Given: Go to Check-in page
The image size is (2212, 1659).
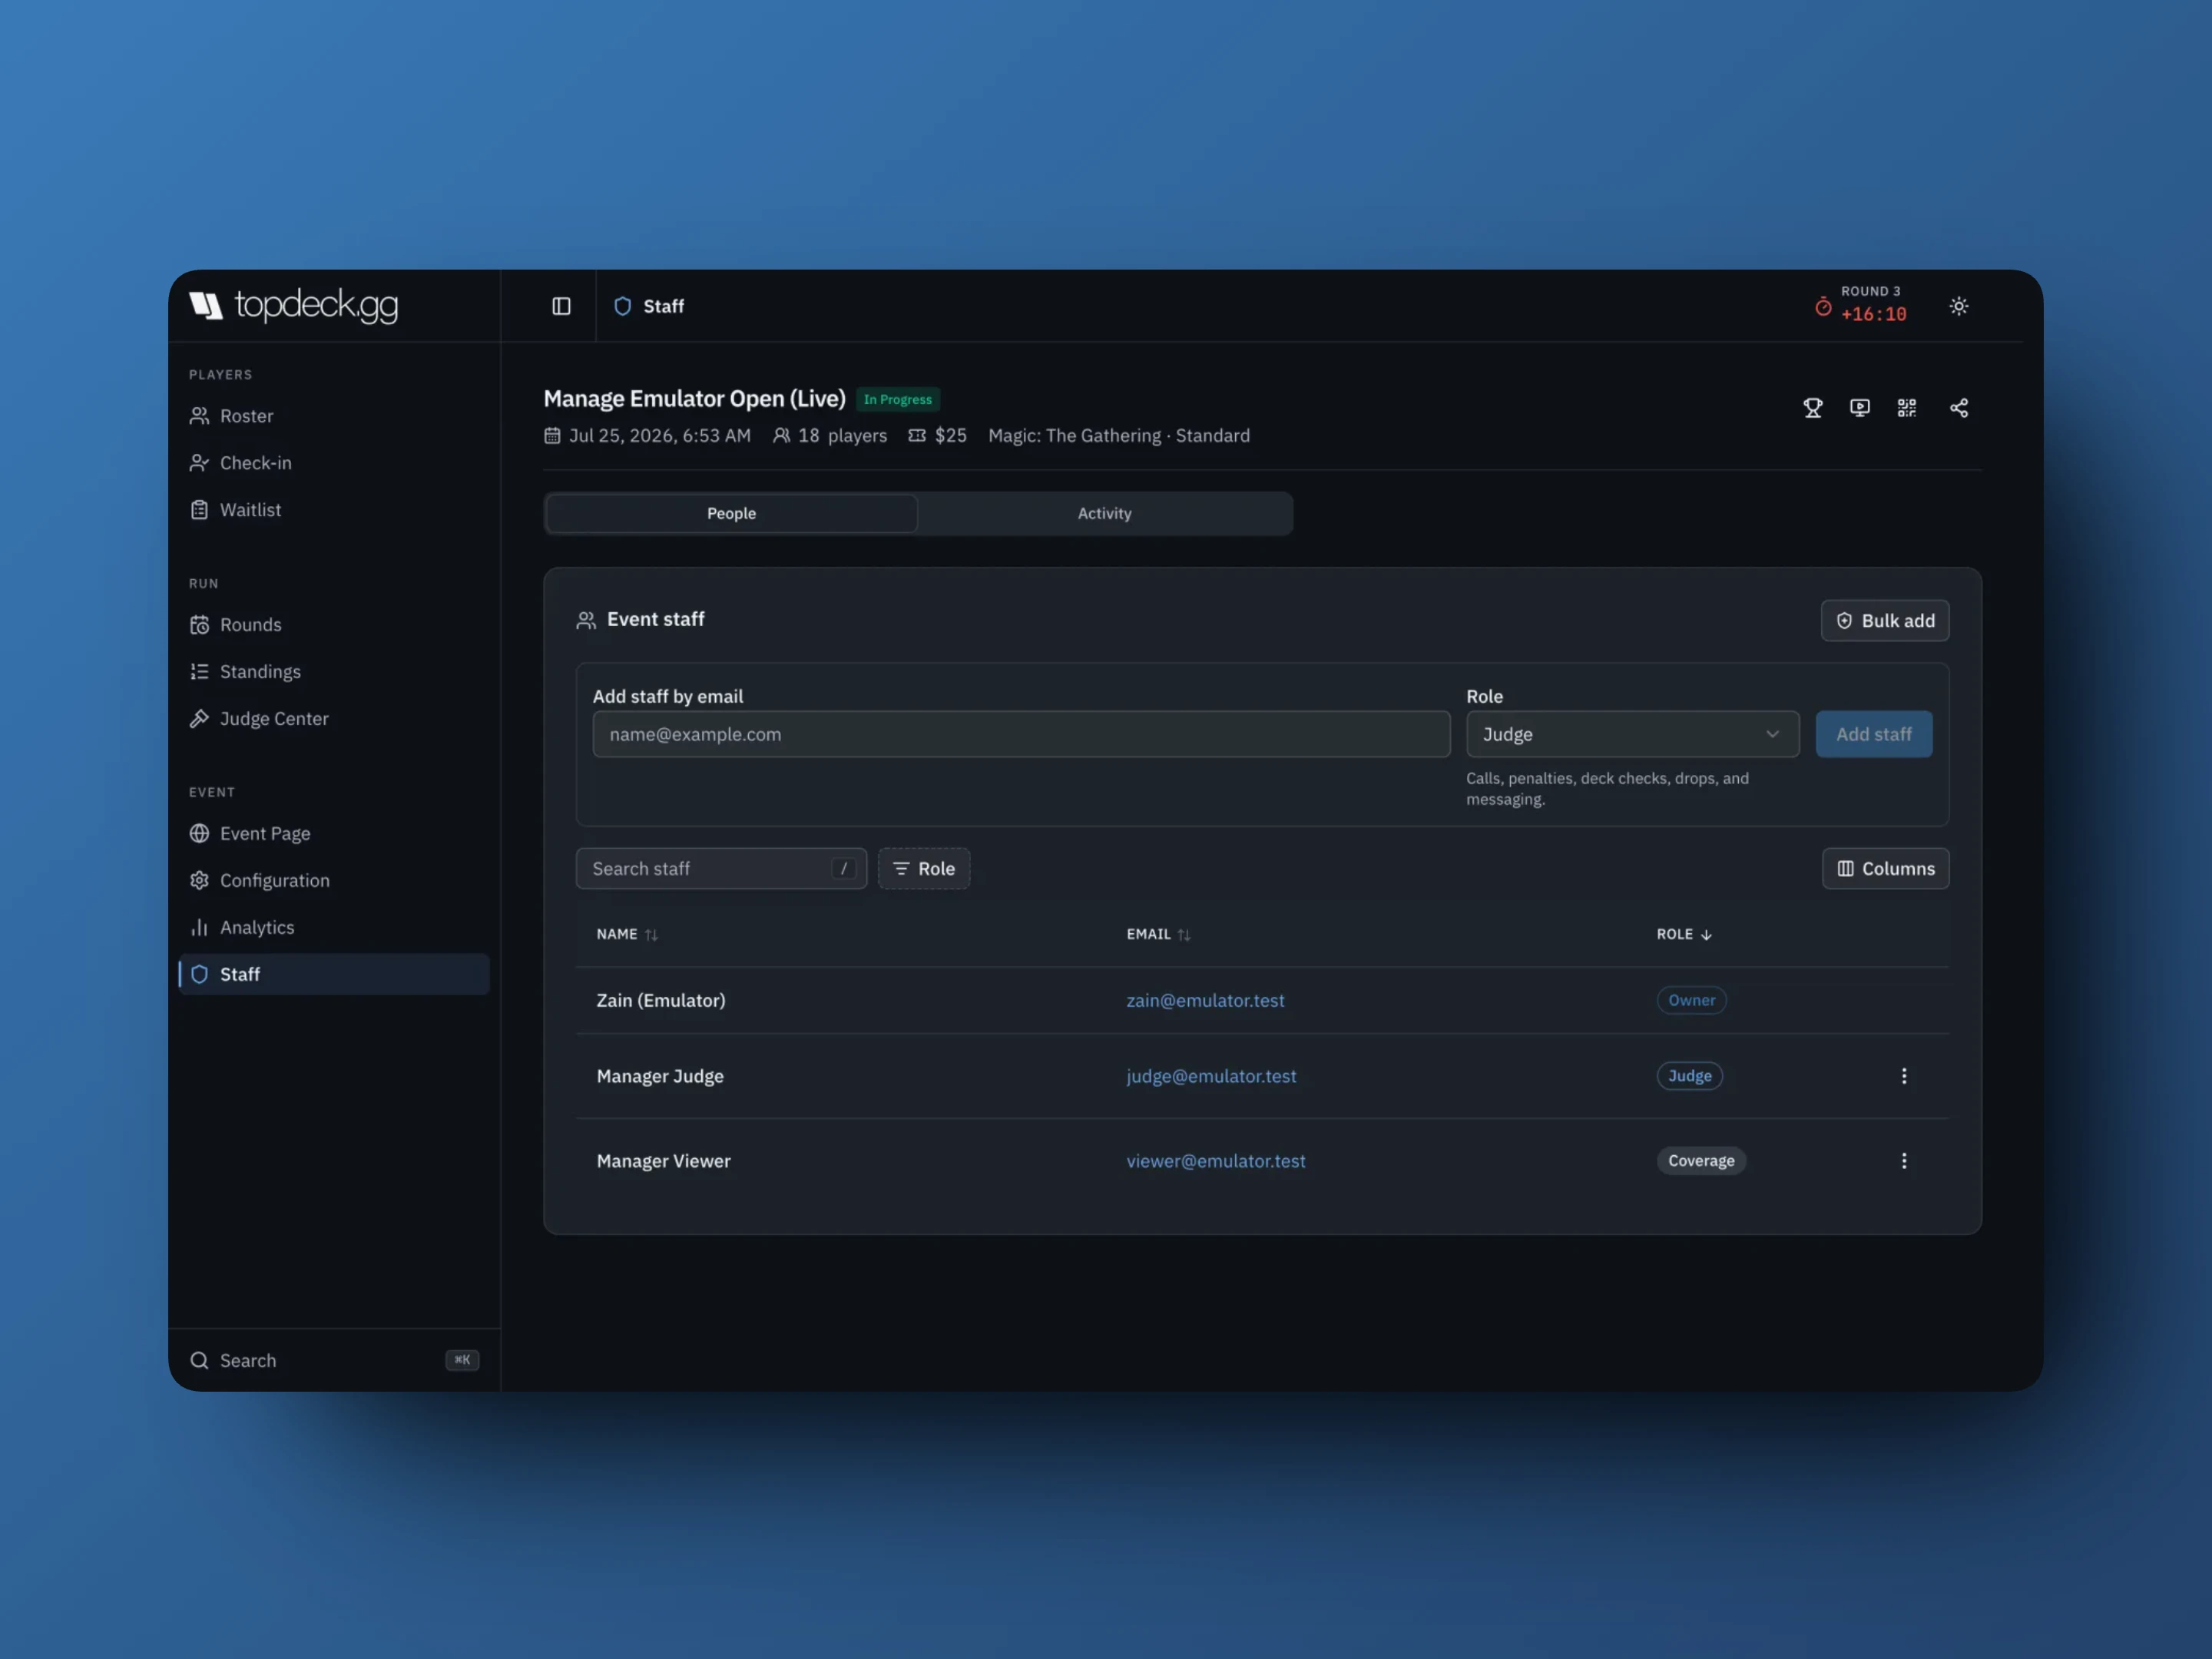Looking at the screenshot, I should tap(333, 463).
